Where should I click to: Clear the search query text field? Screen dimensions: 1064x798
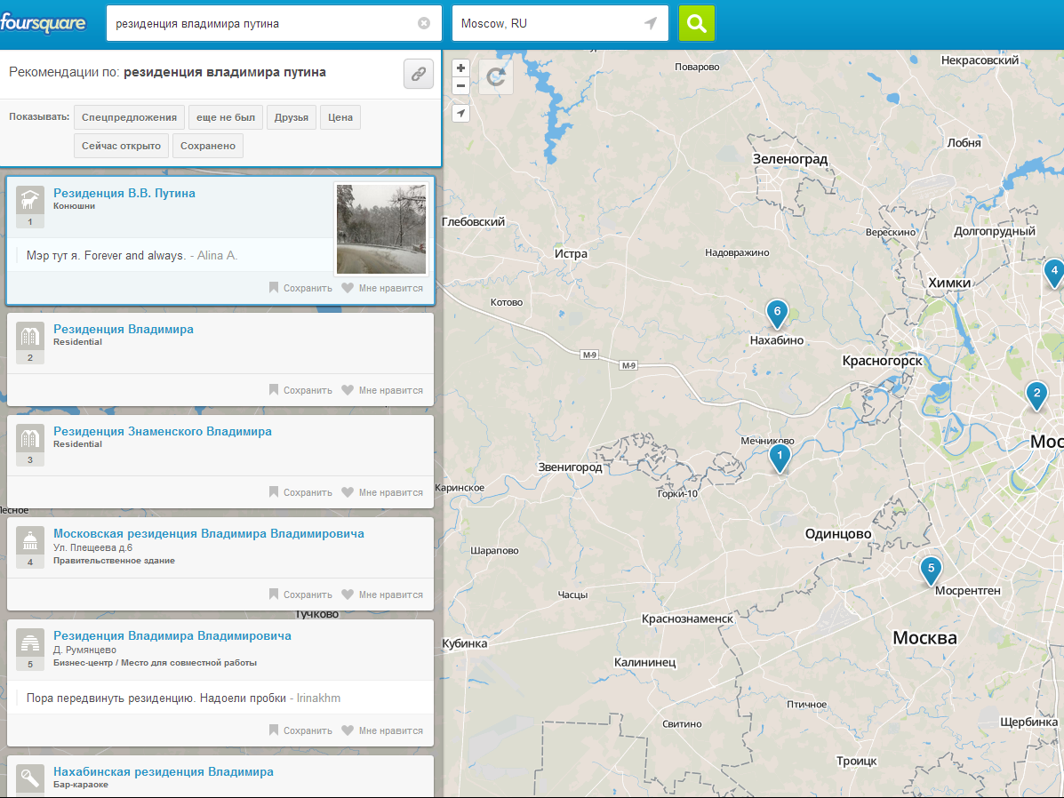coord(424,24)
